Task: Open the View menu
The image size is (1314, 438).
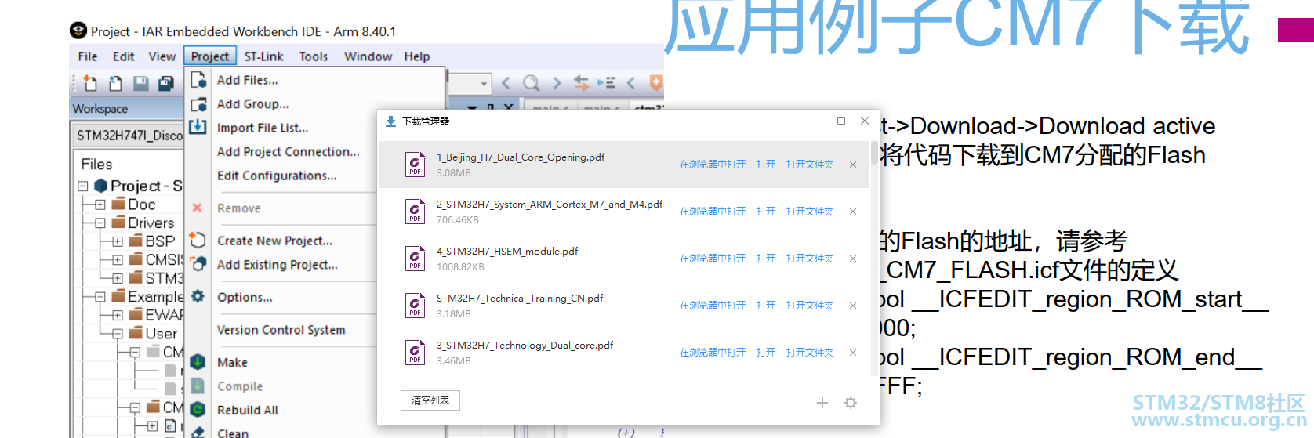Action: pyautogui.click(x=162, y=56)
